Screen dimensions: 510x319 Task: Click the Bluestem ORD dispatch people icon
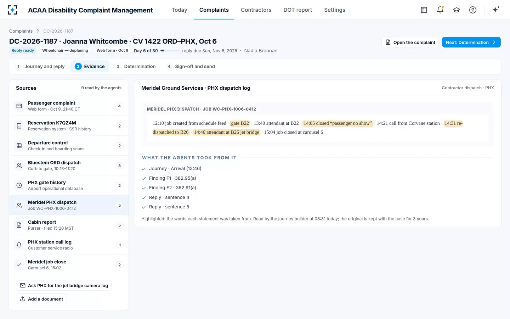click(19, 166)
